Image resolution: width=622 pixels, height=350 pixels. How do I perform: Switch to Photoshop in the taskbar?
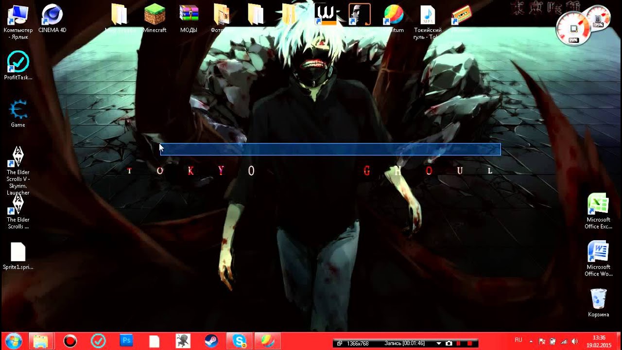coord(126,341)
